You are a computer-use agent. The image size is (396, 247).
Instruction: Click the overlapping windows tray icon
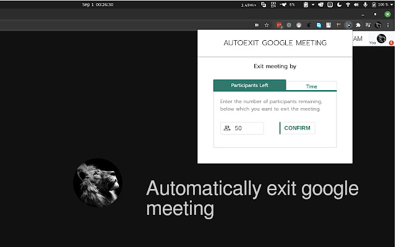[x=264, y=4]
